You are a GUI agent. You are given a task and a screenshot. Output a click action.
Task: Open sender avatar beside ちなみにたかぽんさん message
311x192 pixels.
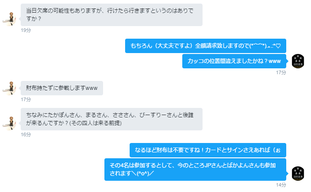(x=9, y=123)
